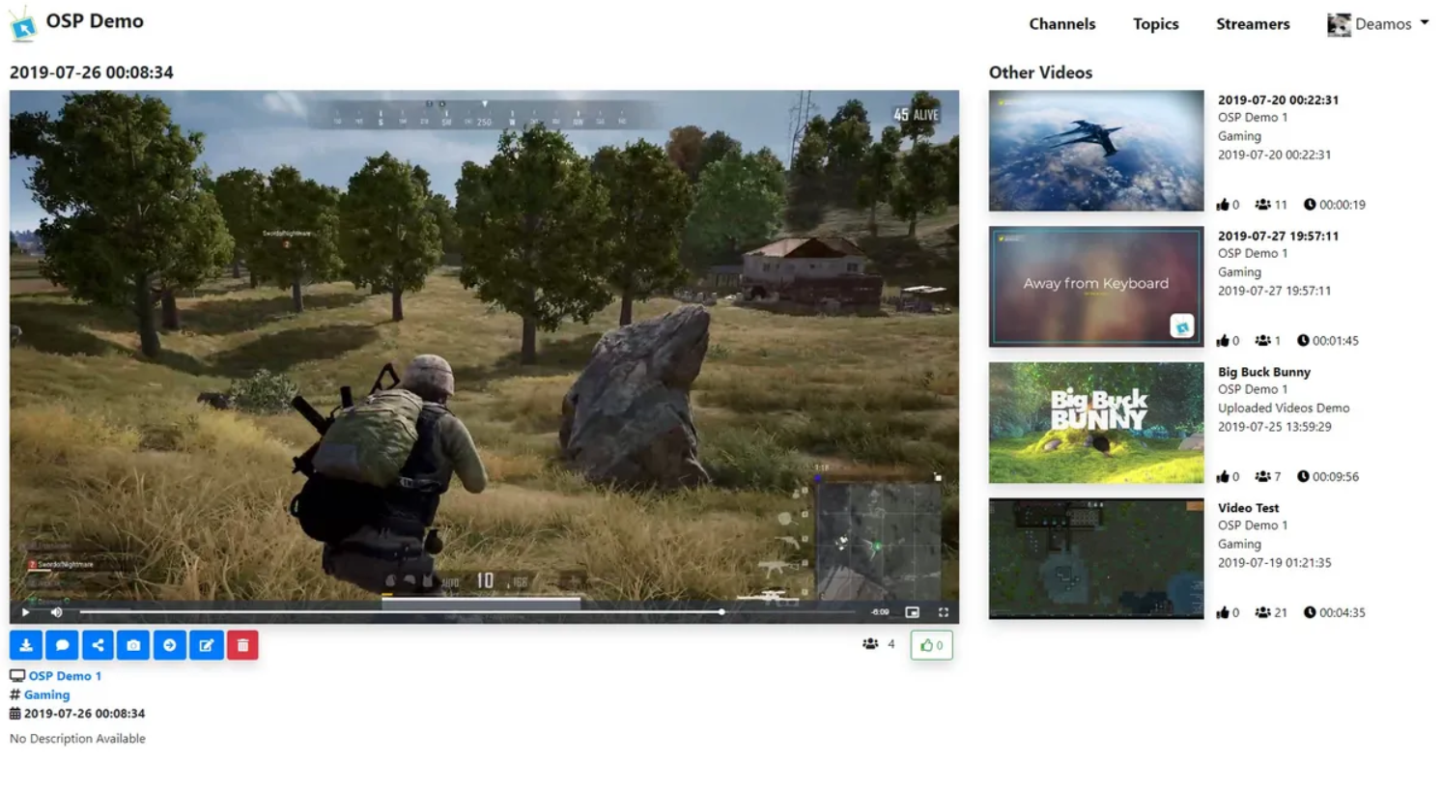Viewport: 1441px width, 791px height.
Task: Open the Deamos user dropdown menu
Action: click(1378, 24)
